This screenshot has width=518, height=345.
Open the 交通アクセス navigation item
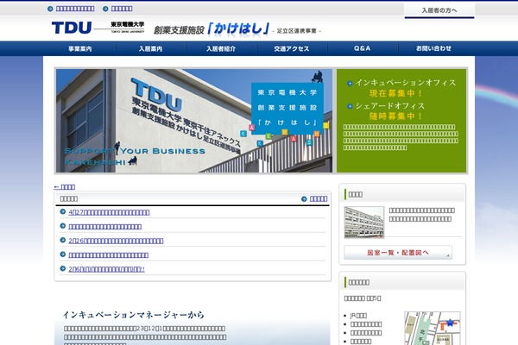tap(292, 48)
